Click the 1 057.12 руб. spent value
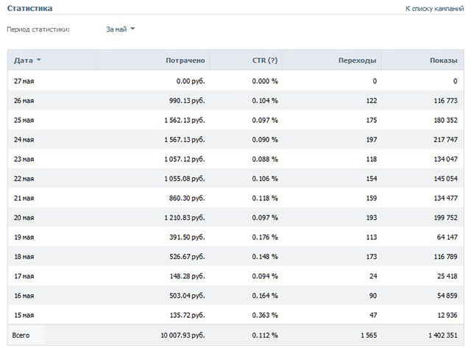474x348 pixels. click(185, 159)
